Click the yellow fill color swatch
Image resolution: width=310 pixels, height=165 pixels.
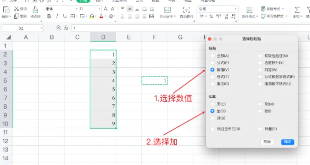91,16
